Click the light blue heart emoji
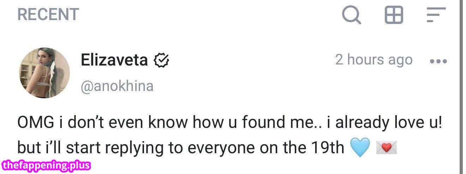The image size is (466, 174). point(360,147)
